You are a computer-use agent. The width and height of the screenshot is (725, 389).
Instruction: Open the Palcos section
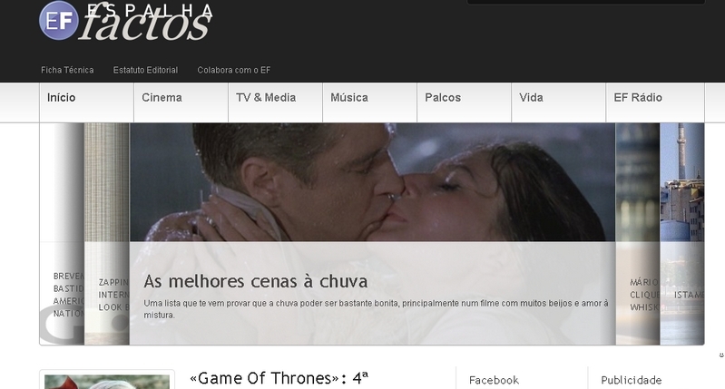click(464, 102)
